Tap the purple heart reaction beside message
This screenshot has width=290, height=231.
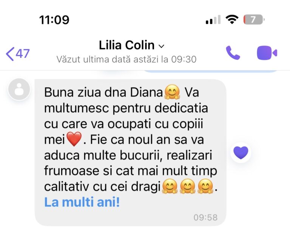pyautogui.click(x=241, y=152)
